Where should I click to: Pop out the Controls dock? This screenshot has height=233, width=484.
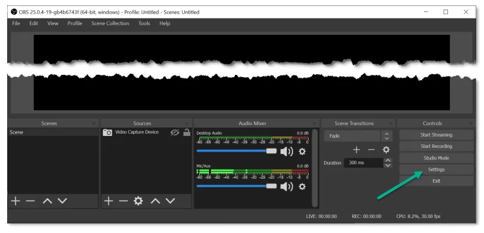click(x=470, y=123)
